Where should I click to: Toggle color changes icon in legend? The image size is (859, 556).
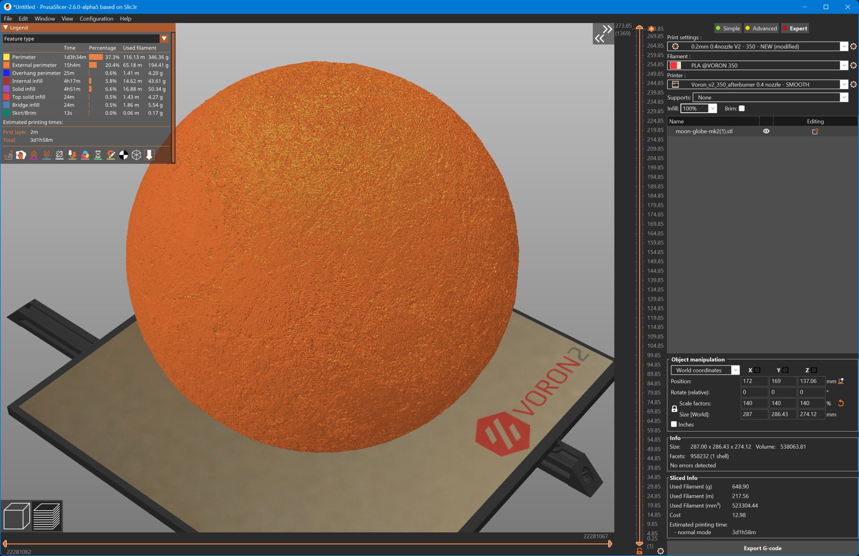click(x=85, y=155)
